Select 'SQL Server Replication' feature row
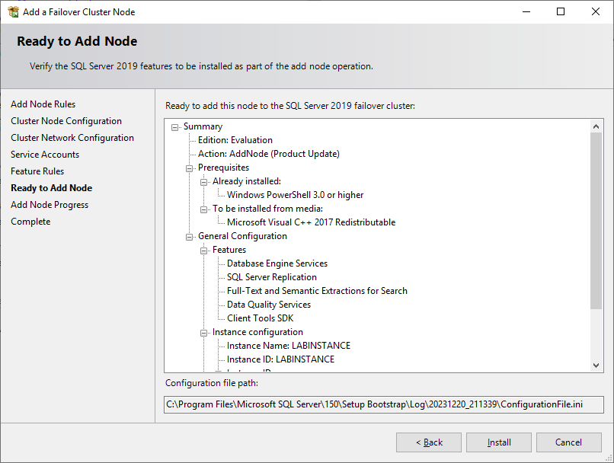 pos(272,277)
